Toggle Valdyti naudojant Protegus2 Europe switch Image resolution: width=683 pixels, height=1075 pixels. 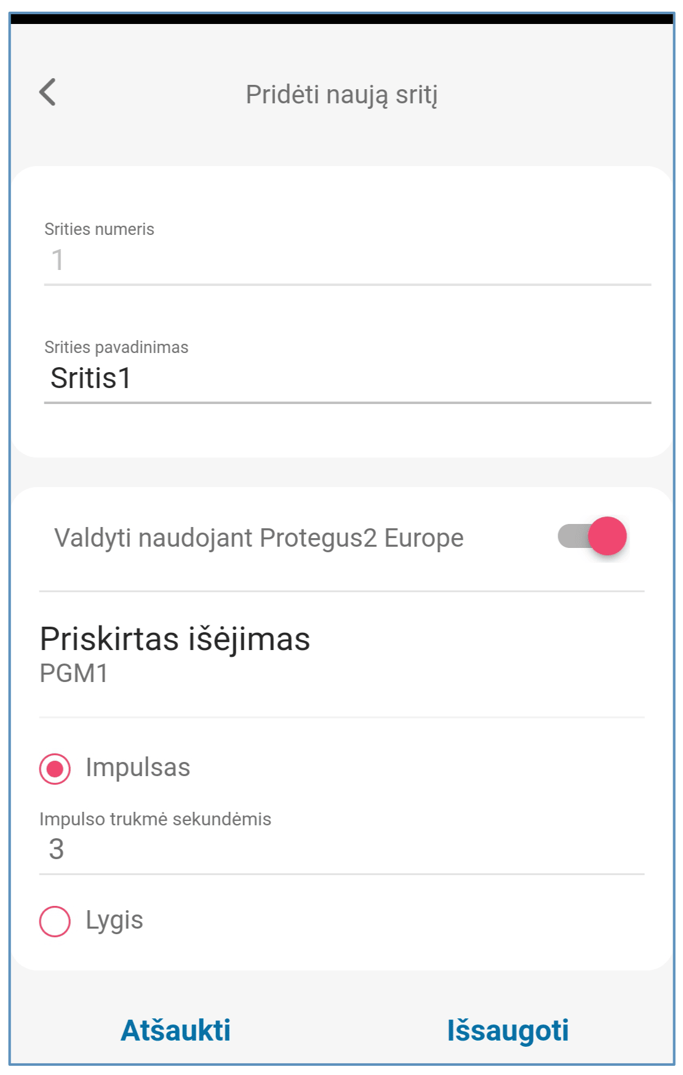point(593,536)
